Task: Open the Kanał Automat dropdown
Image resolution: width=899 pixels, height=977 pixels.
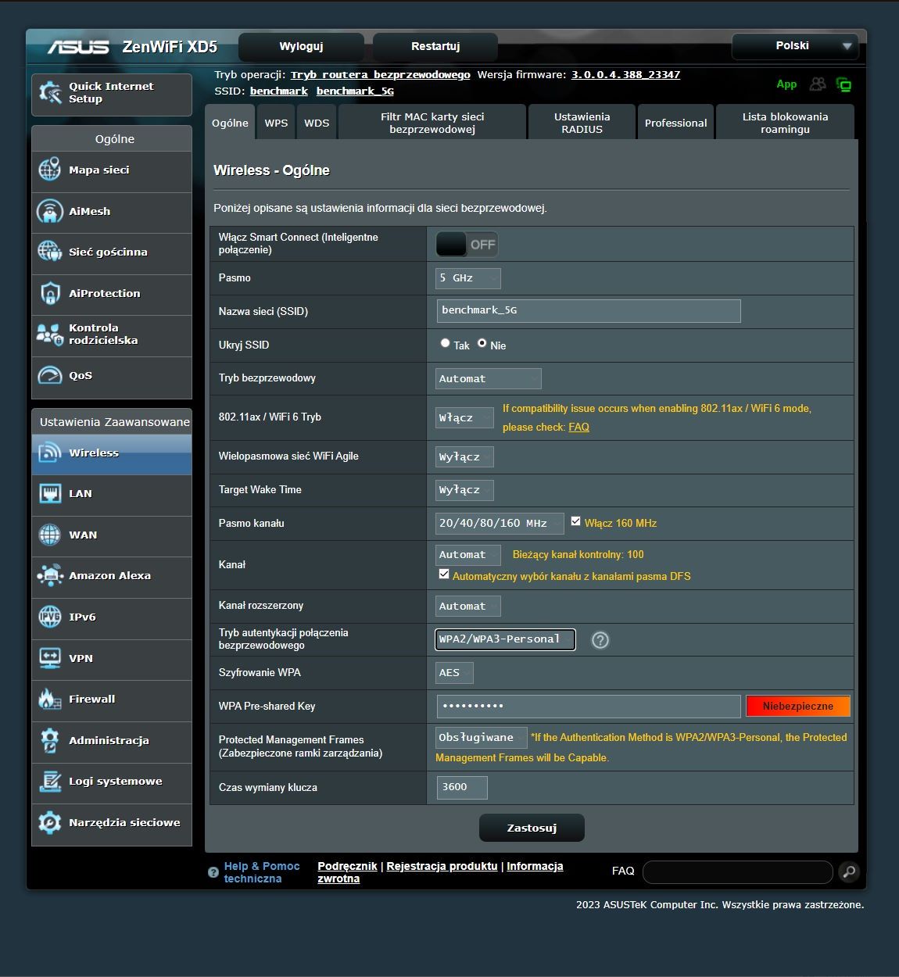Action: (x=468, y=555)
